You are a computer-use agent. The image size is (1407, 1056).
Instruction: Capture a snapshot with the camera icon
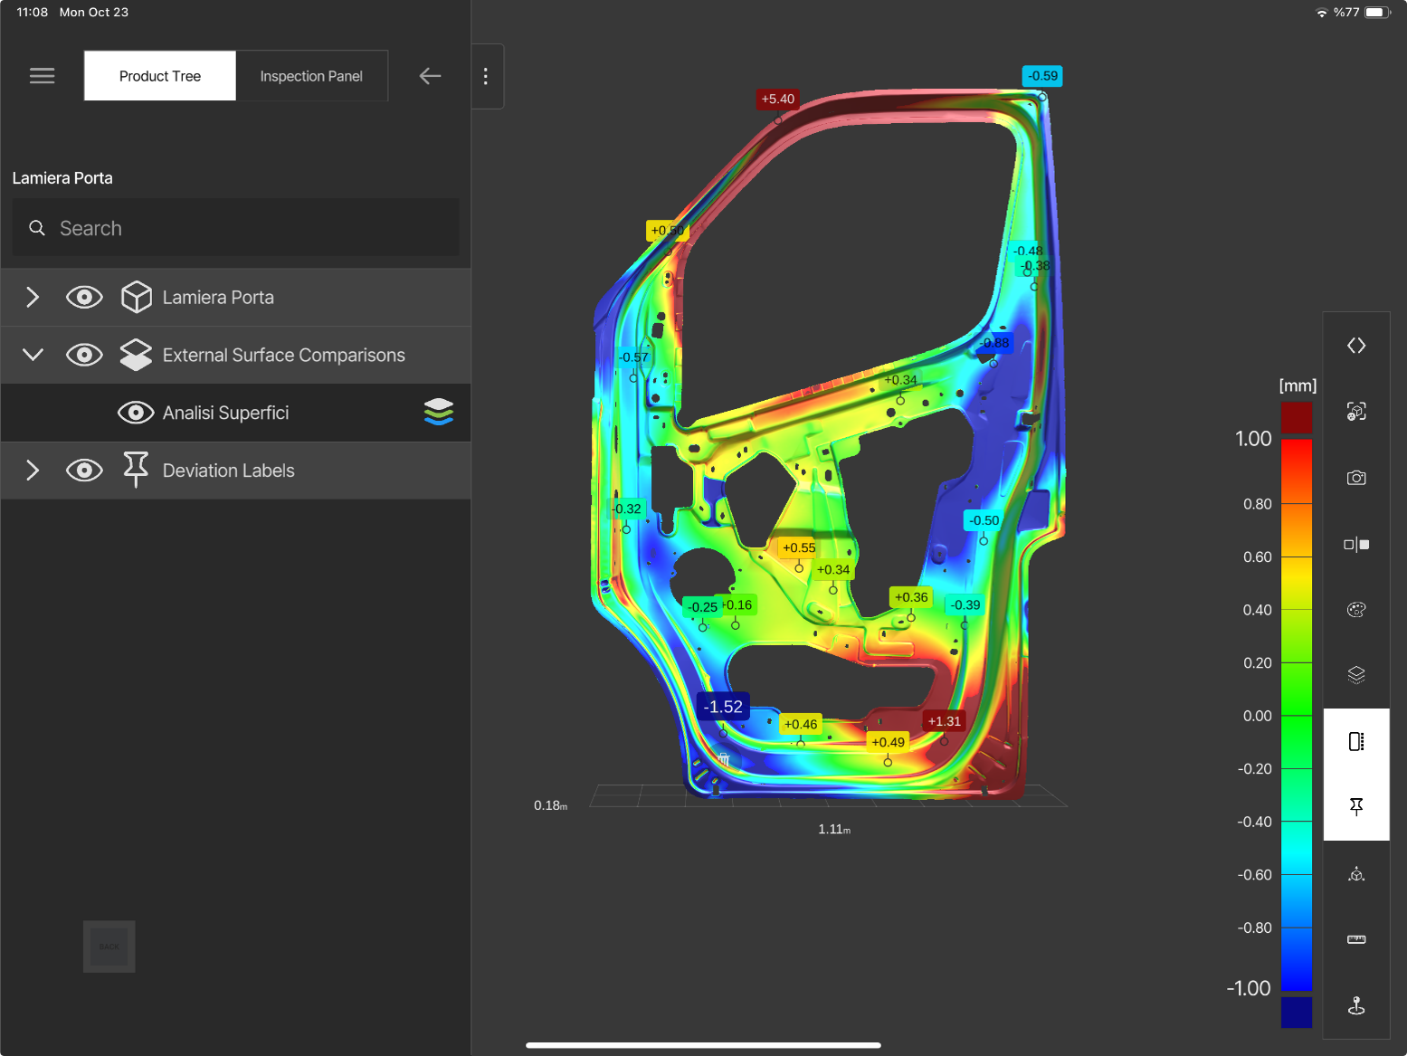pyautogui.click(x=1356, y=478)
